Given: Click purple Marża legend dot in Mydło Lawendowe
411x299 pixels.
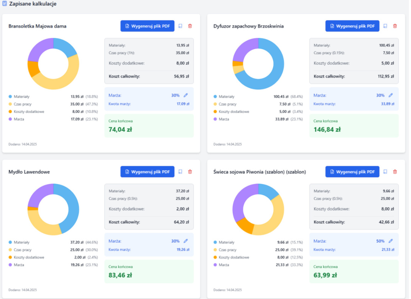Looking at the screenshot, I should (x=10, y=265).
